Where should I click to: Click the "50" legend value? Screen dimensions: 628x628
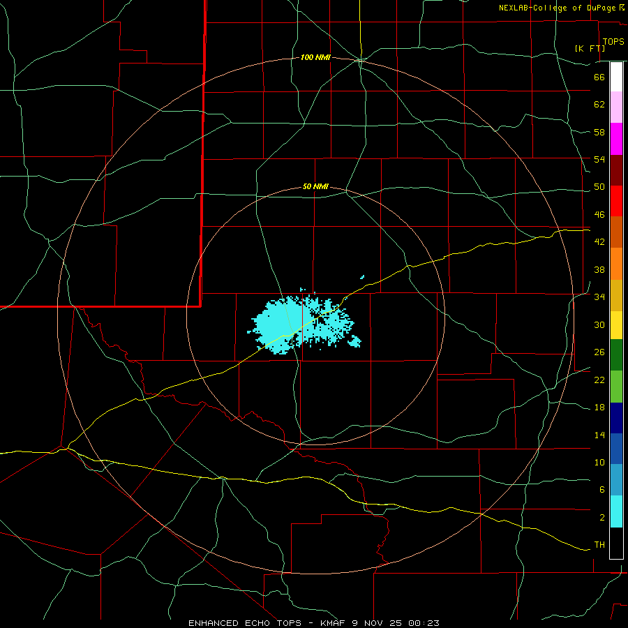pos(599,186)
